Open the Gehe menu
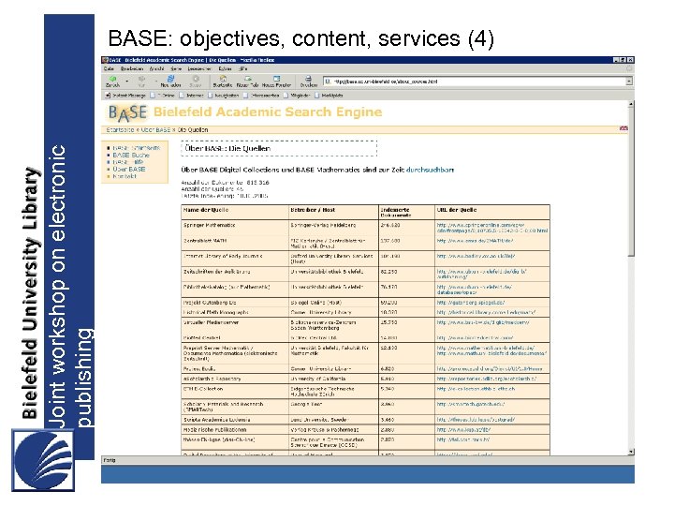Image resolution: width=674 pixels, height=506 pixels. pos(176,68)
